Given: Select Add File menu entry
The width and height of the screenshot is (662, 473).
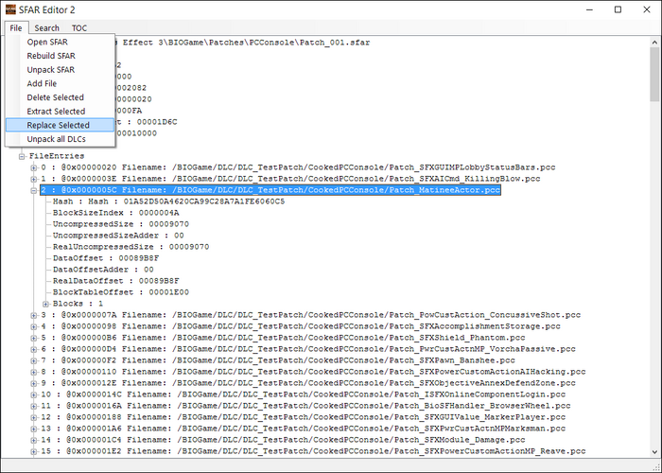Looking at the screenshot, I should click(x=60, y=83).
